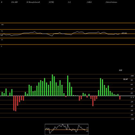Click the 'SI MunafaSutraR' header text
The width and height of the screenshot is (135, 135).
(33, 2)
